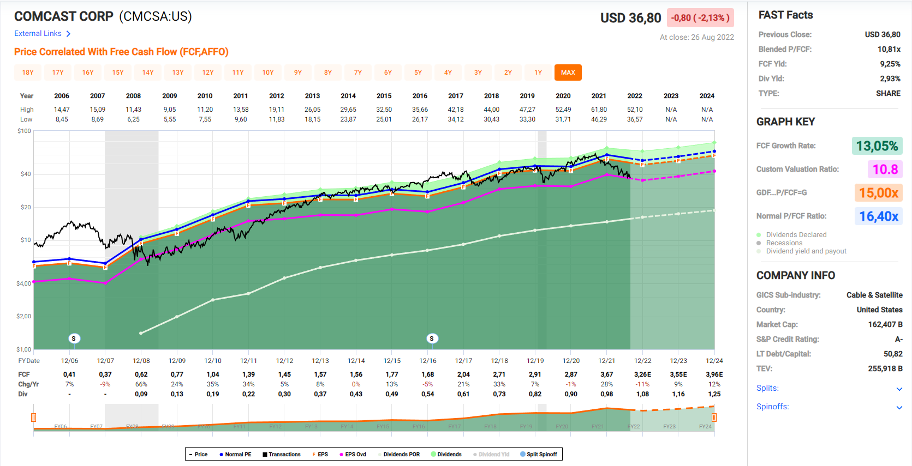Expand the Spinoffs section

[899, 407]
